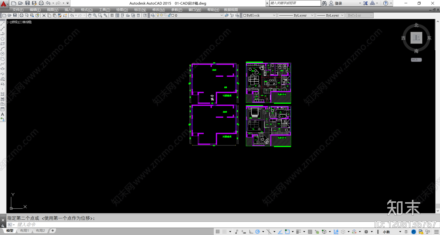Click the [俯视] viewport view label
The image size is (440, 235).
tap(15, 22)
